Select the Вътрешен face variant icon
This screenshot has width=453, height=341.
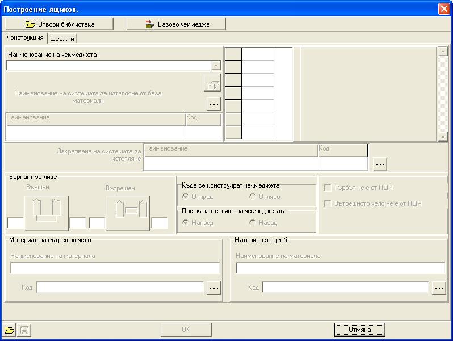click(x=127, y=213)
